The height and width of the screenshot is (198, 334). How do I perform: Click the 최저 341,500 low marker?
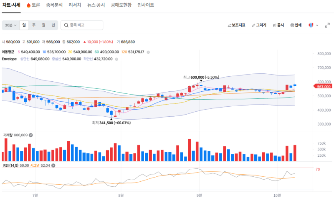click(x=111, y=123)
